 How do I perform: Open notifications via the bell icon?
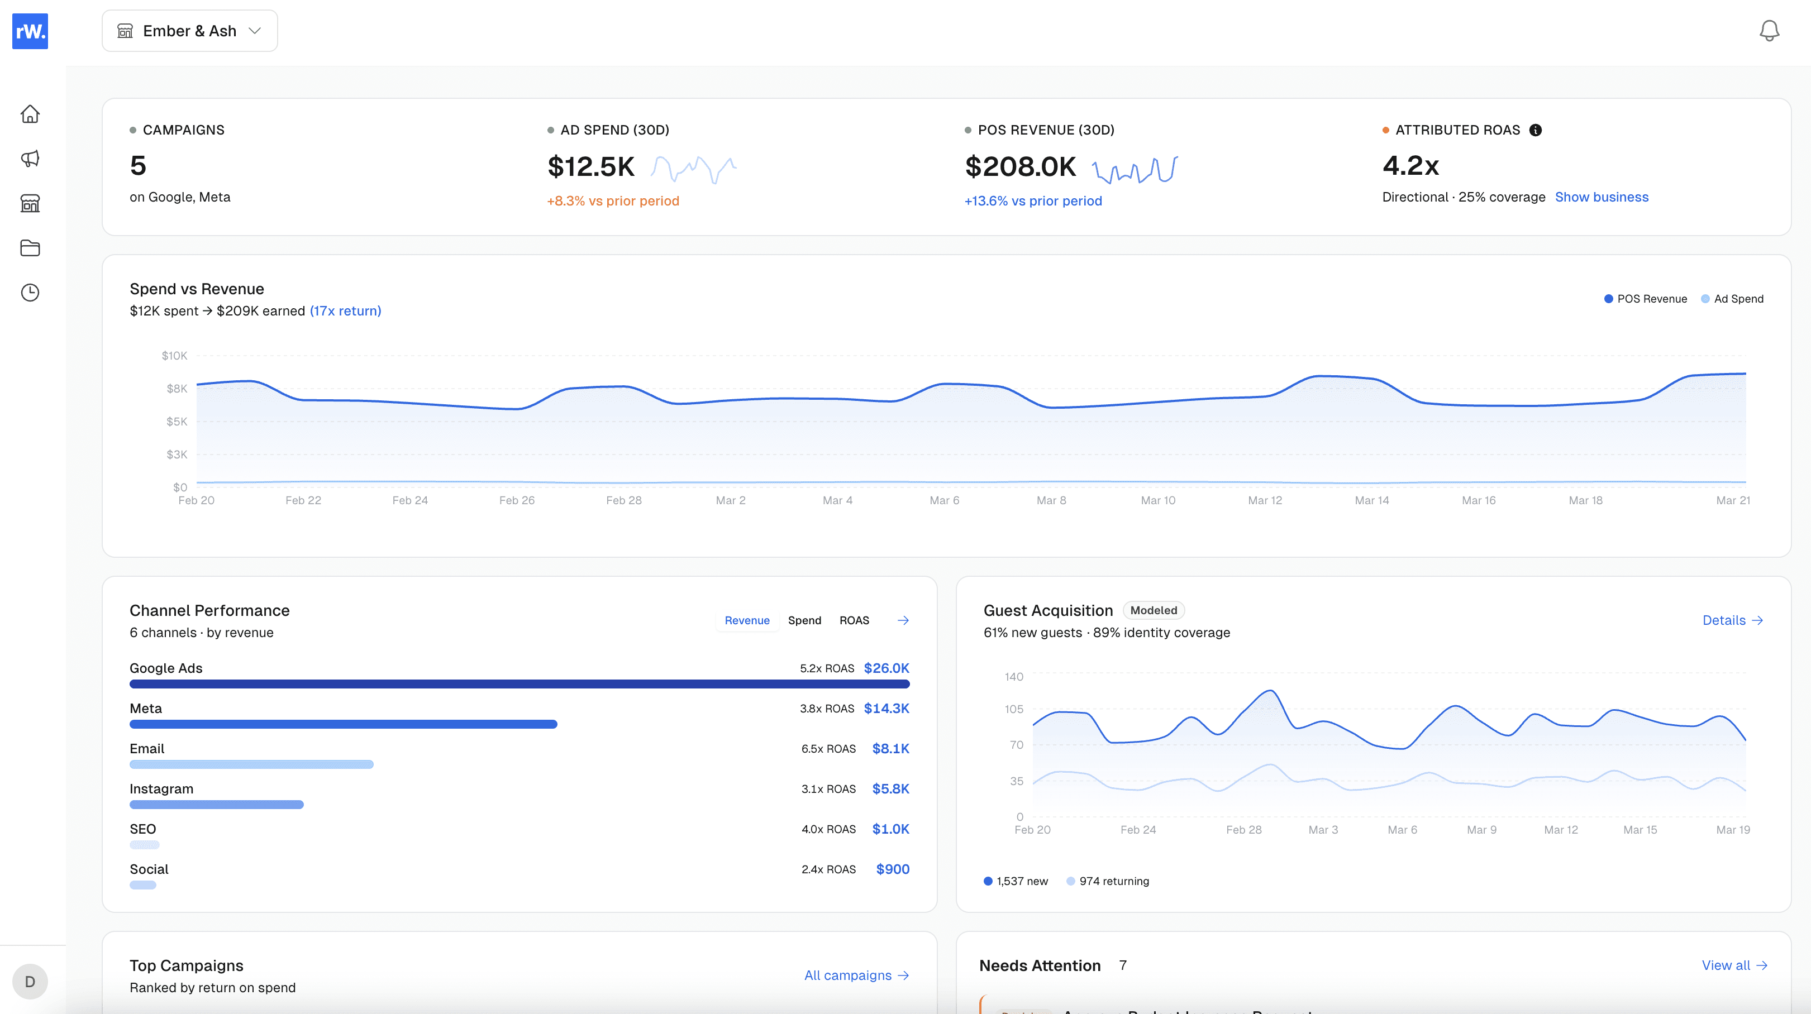(x=1770, y=30)
